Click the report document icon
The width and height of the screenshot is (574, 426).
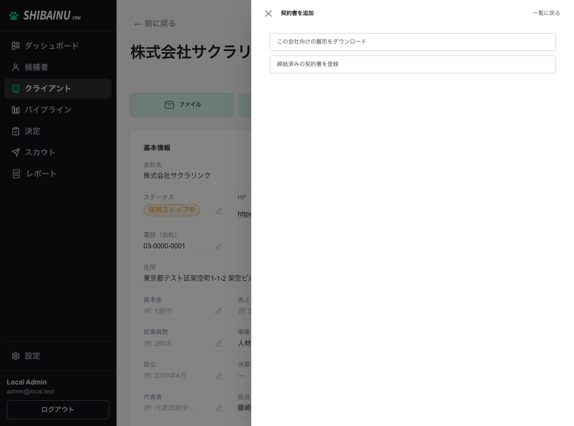[16, 174]
